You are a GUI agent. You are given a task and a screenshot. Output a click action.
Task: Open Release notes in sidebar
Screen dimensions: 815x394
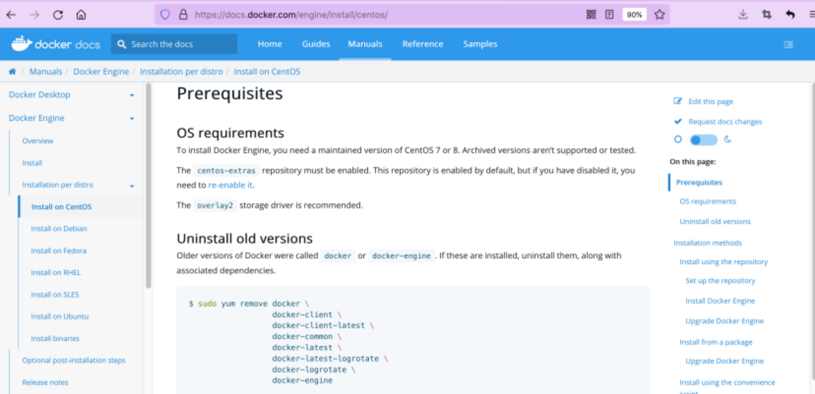click(45, 382)
